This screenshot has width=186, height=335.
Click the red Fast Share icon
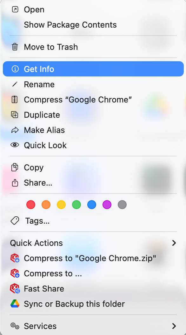[x=15, y=289]
